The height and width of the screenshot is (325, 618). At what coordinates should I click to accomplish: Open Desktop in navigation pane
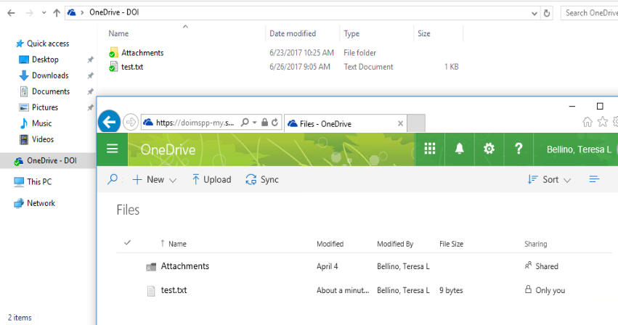(45, 59)
